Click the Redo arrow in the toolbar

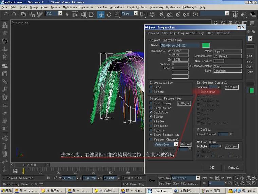point(15,14)
